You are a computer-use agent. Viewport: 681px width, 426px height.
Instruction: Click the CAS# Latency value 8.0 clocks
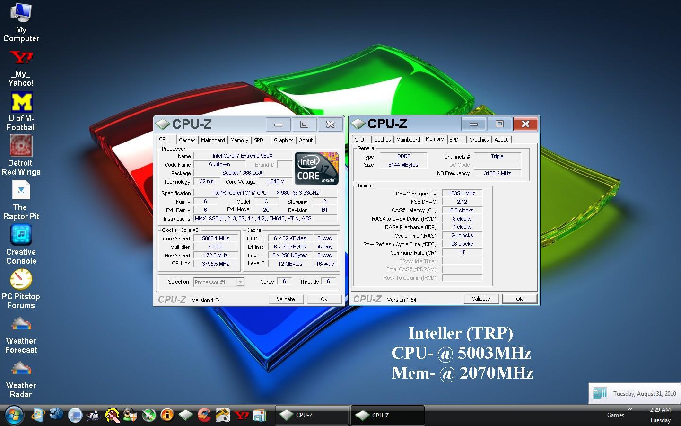(462, 210)
